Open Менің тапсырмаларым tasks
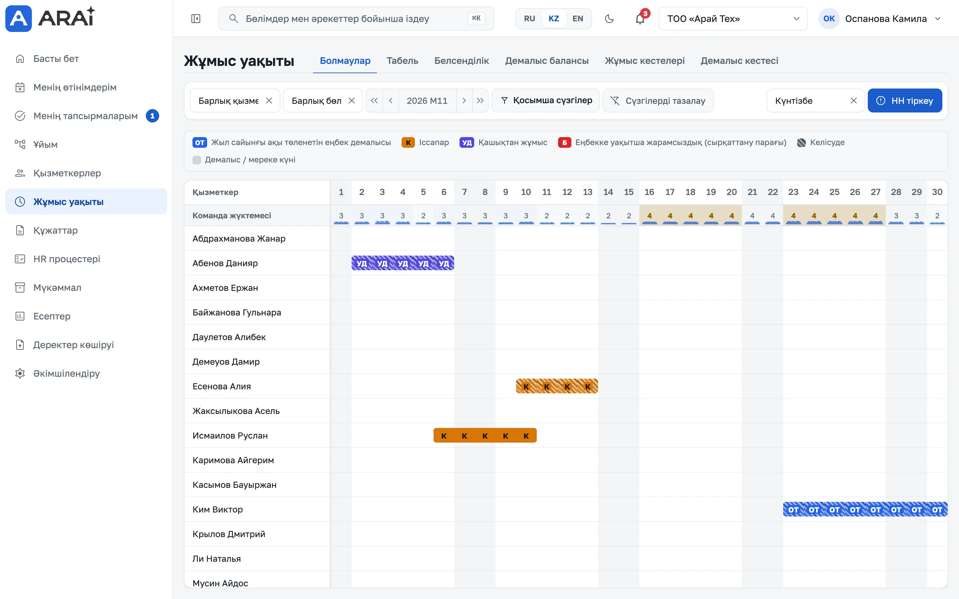 tap(86, 116)
